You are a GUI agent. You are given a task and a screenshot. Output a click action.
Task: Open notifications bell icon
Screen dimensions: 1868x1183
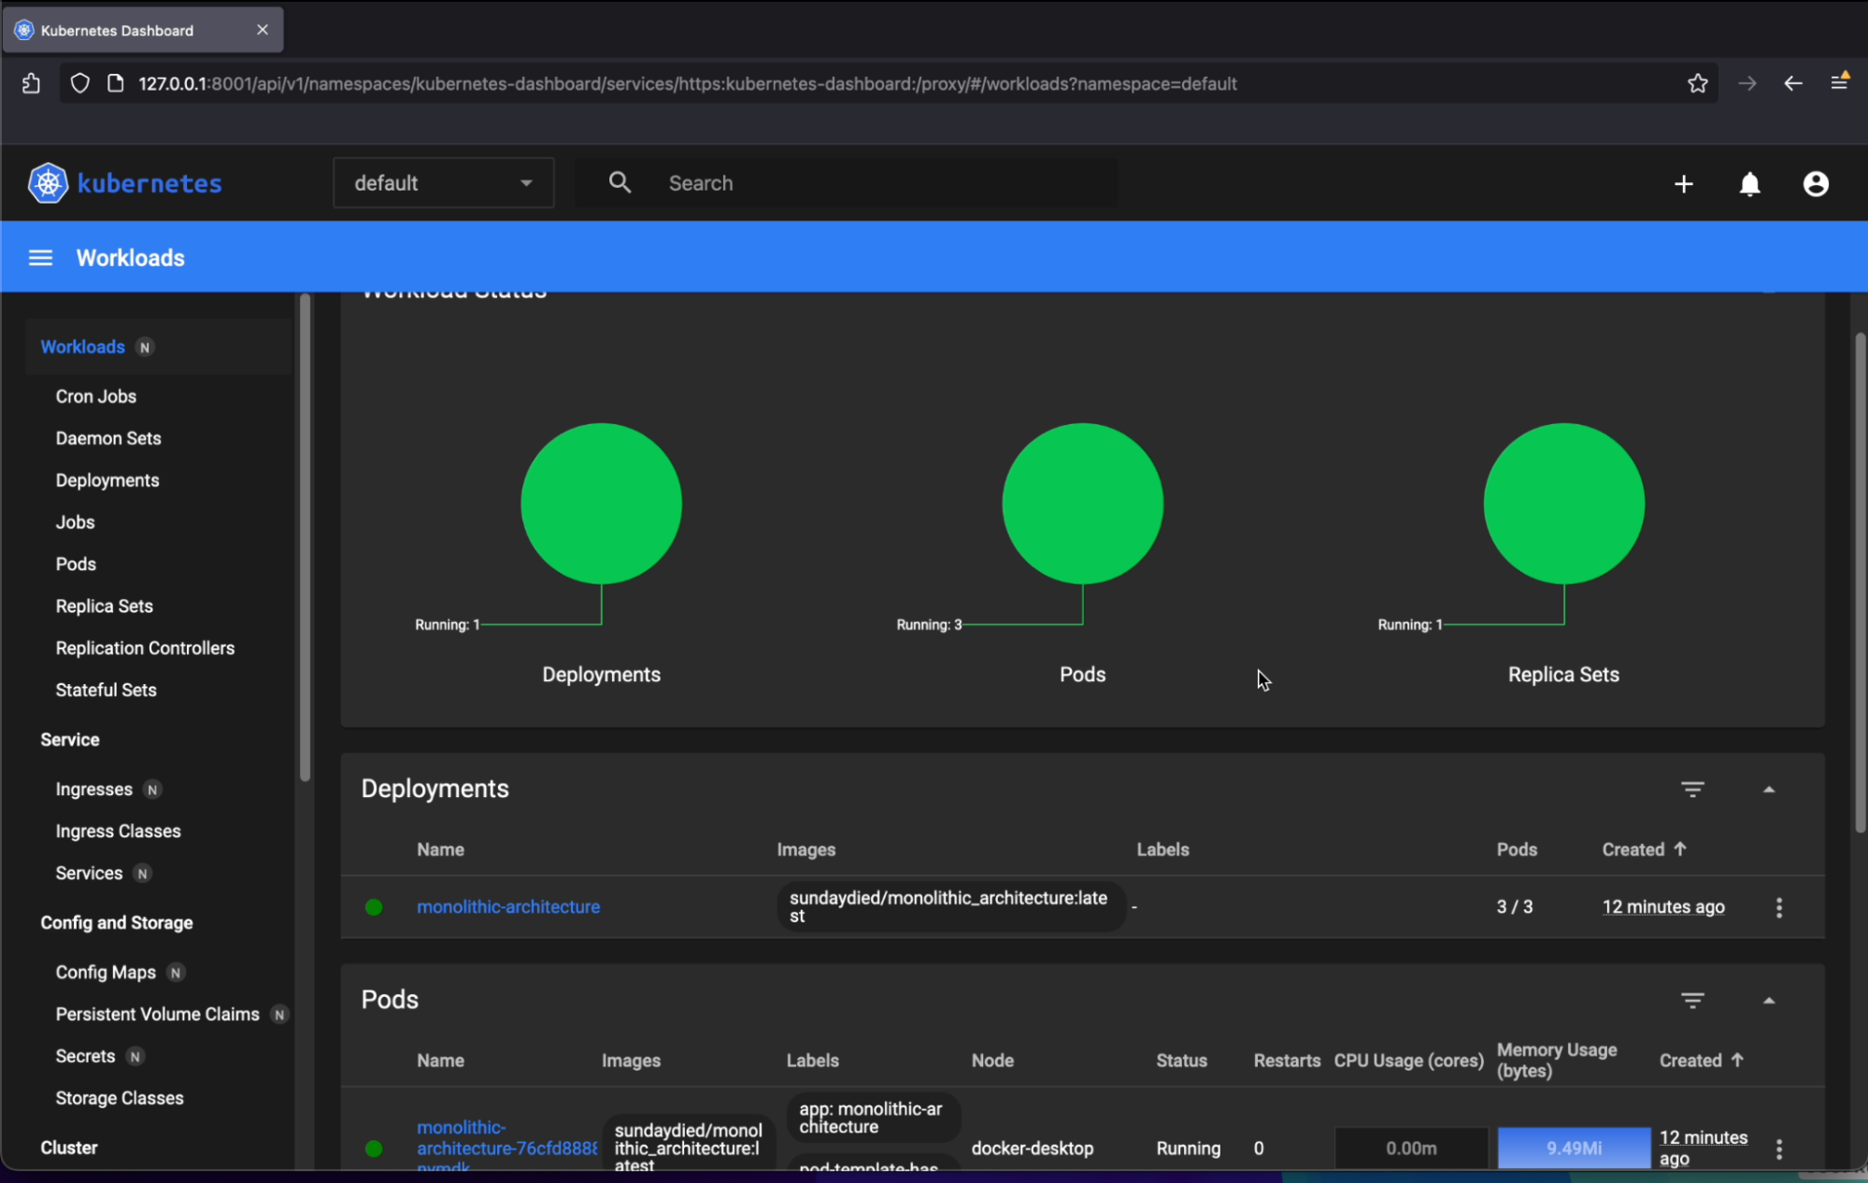pos(1750,184)
